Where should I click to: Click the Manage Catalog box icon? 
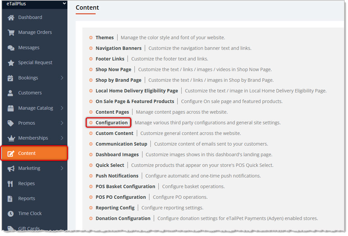click(x=10, y=108)
